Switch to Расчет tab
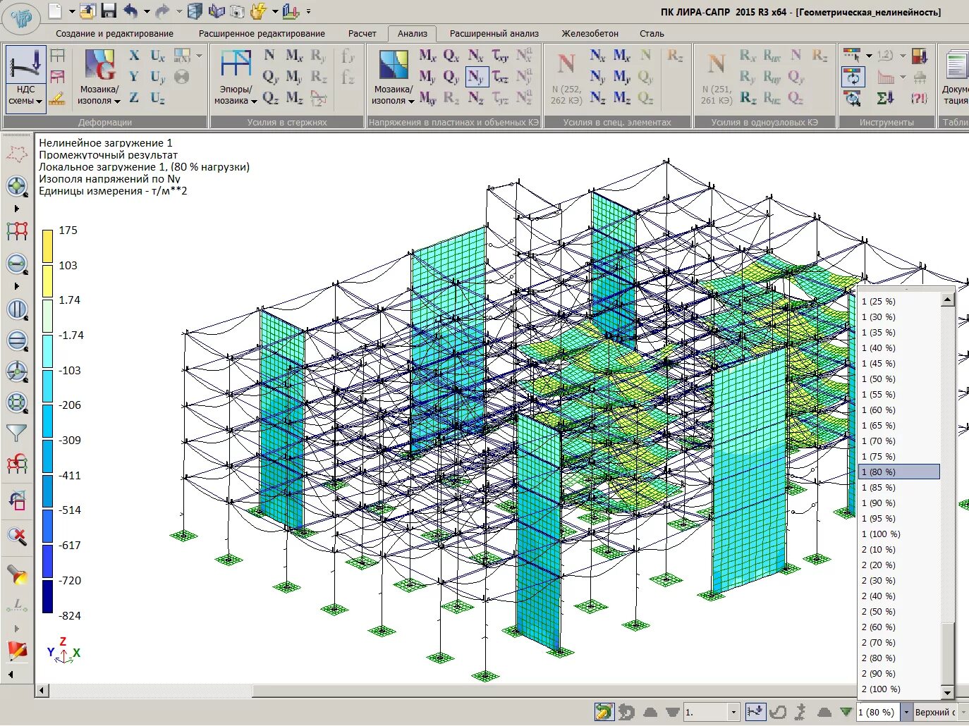 tap(362, 33)
